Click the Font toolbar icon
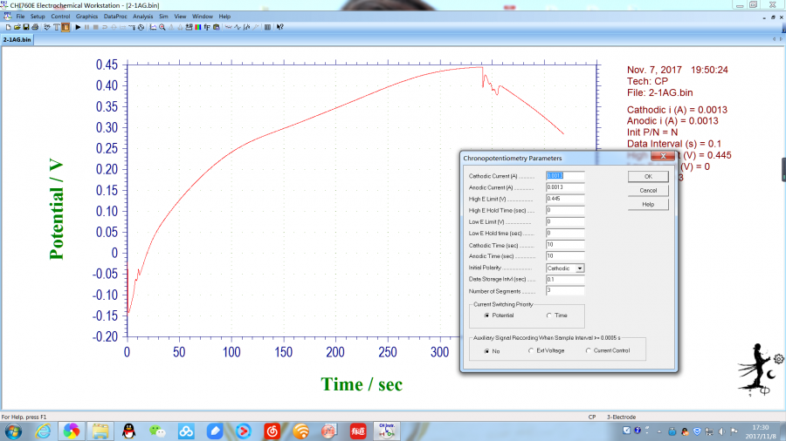The image size is (786, 441). click(x=207, y=27)
